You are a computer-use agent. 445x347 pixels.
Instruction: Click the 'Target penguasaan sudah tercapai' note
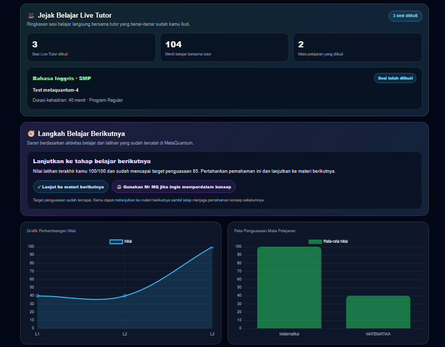tap(149, 200)
